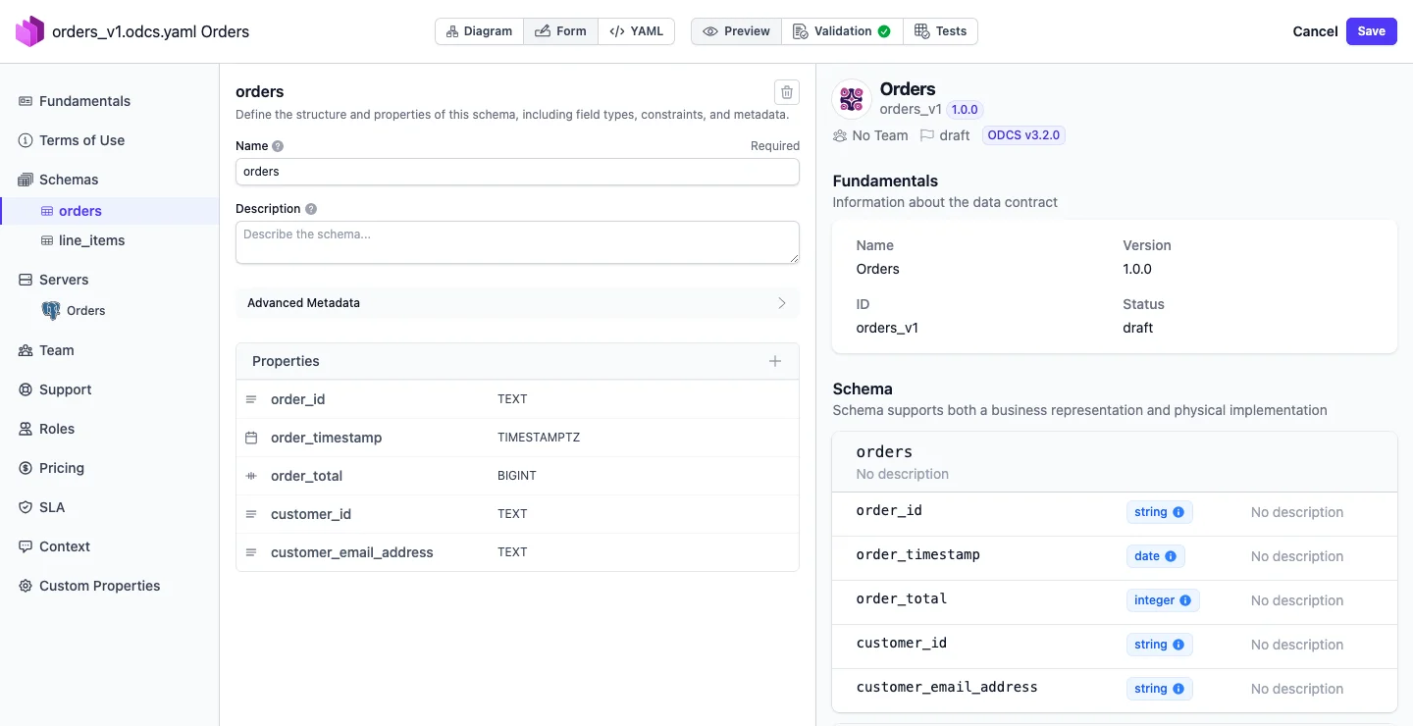Viewport: 1413px width, 726px height.
Task: Click the purple cube app logo
Action: point(29,31)
